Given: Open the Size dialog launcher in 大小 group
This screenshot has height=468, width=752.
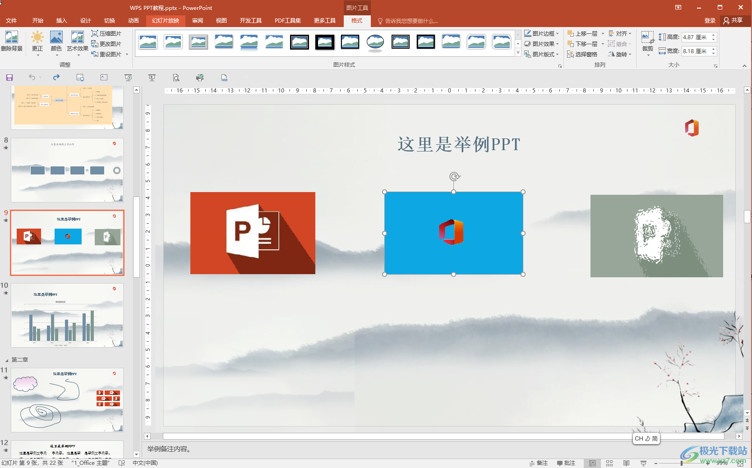Looking at the screenshot, I should click(x=715, y=66).
